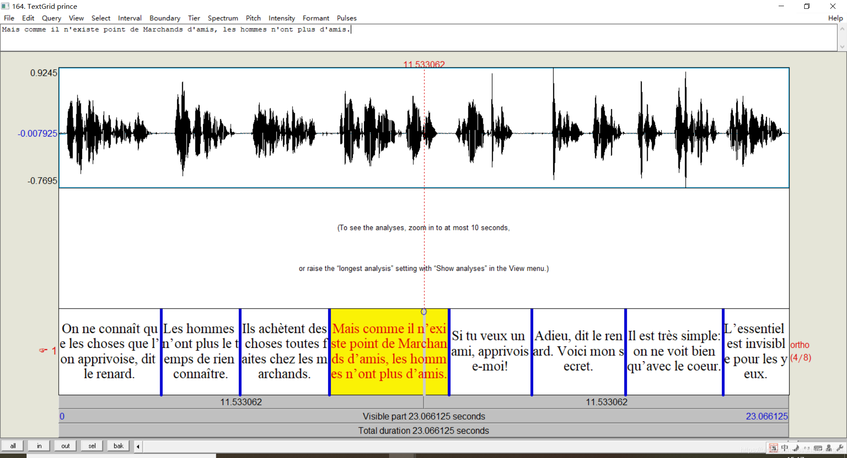Toggle the 中 Chinese/English input mode icon
847x458 pixels.
click(785, 448)
